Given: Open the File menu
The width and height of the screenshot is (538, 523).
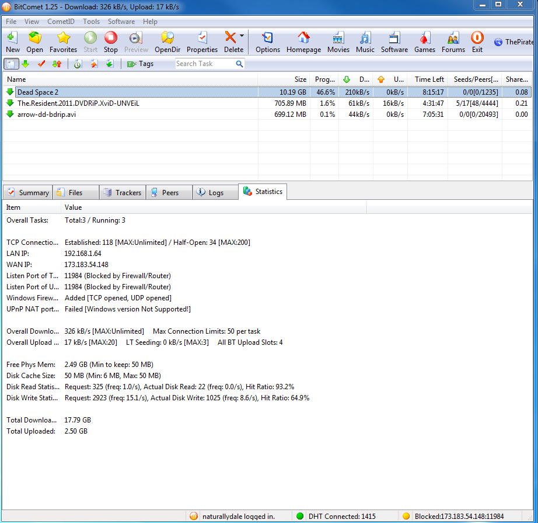Looking at the screenshot, I should point(11,21).
